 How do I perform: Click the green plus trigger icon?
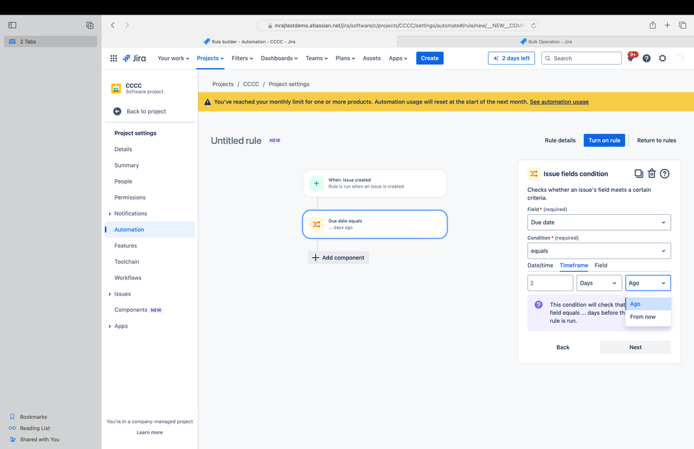317,183
